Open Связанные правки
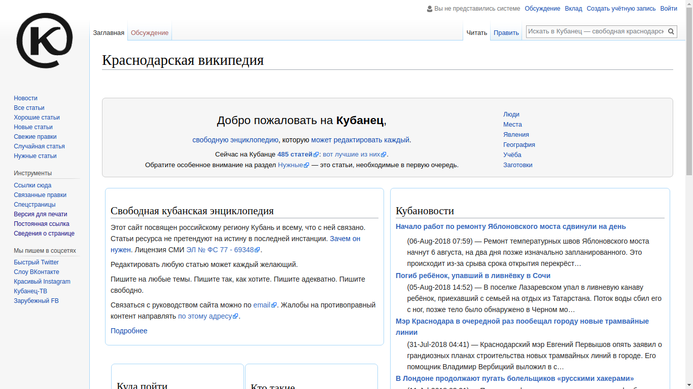693x389 pixels. click(x=40, y=195)
